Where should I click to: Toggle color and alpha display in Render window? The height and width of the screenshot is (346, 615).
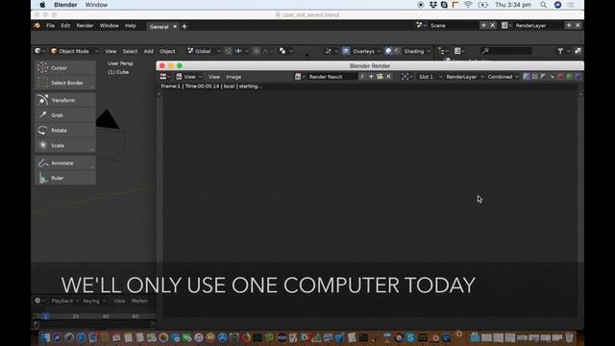(x=526, y=77)
